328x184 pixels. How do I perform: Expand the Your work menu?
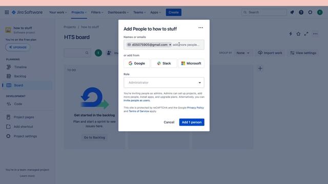58,12
